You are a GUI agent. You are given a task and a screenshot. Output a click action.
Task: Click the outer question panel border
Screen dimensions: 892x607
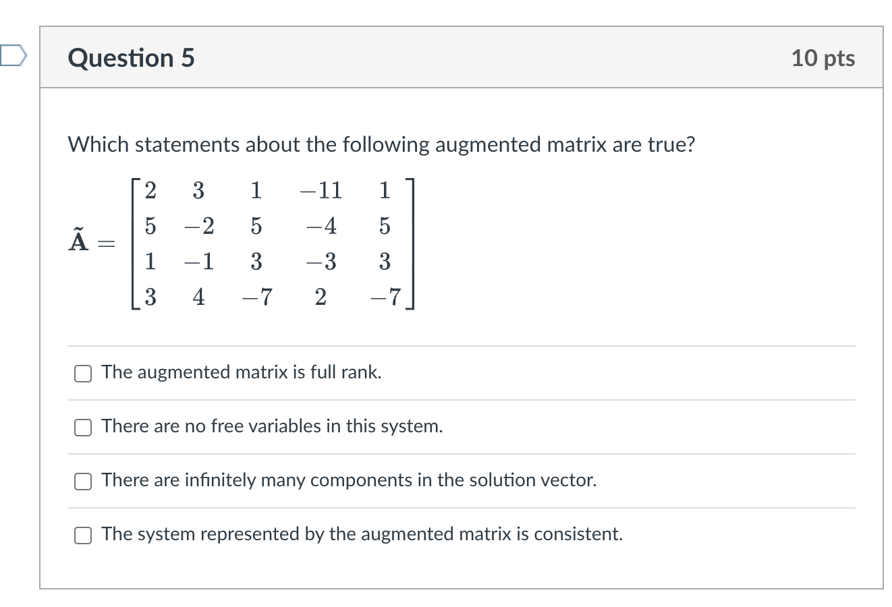[x=42, y=303]
